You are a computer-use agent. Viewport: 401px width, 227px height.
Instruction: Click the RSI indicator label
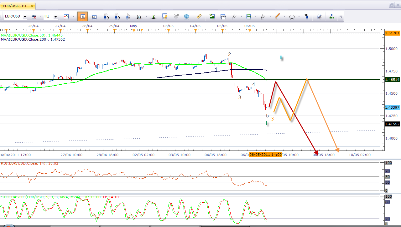30,163
